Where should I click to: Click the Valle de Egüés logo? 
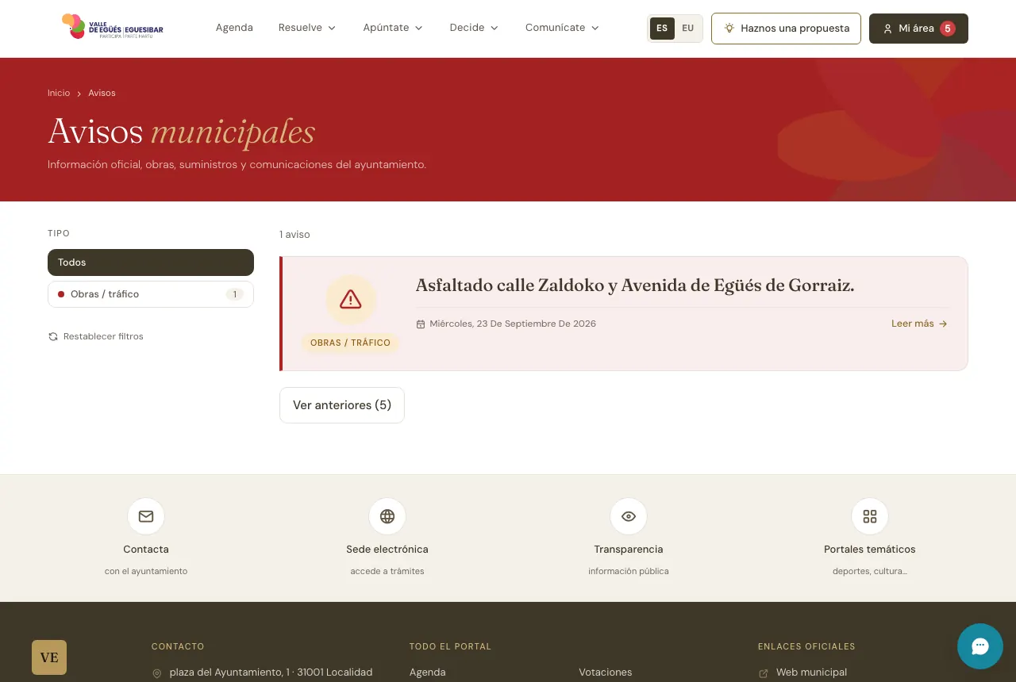[x=112, y=27]
